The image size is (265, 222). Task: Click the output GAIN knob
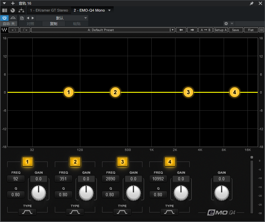[221, 193]
